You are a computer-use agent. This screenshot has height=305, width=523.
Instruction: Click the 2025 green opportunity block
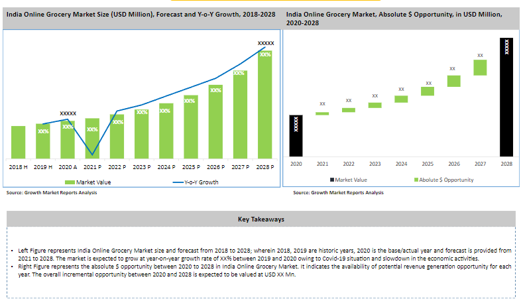point(428,91)
